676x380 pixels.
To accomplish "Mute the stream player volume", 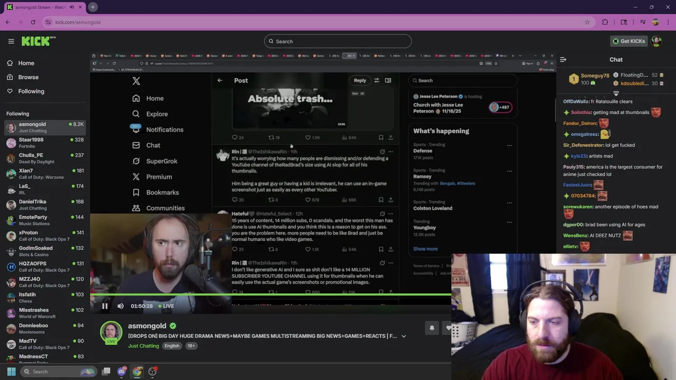I will 120,306.
